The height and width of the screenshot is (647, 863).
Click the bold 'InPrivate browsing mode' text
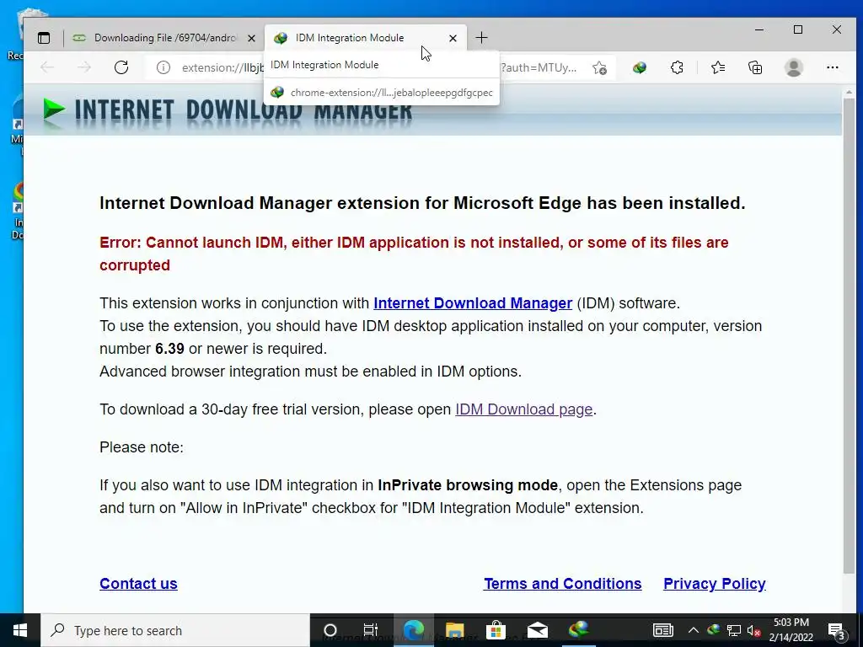[468, 485]
